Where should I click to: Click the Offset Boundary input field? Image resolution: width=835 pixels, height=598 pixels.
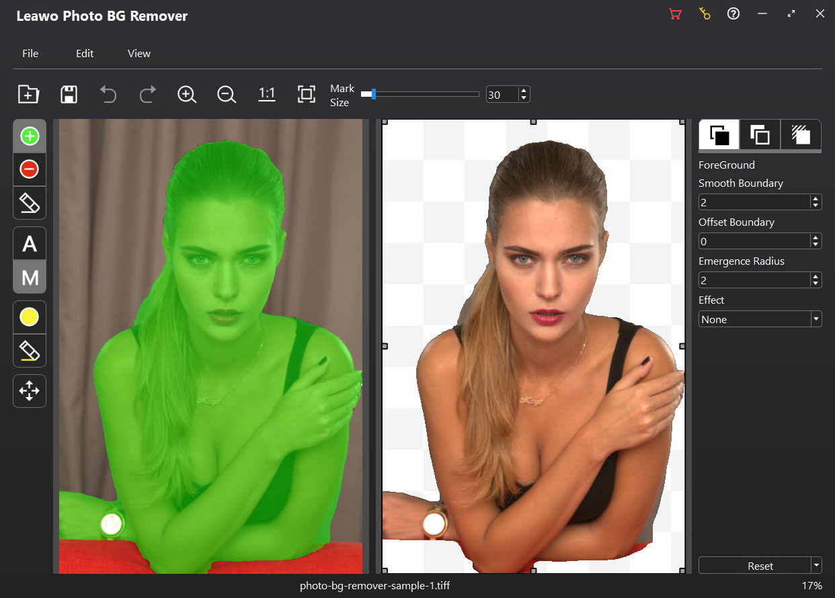[753, 241]
